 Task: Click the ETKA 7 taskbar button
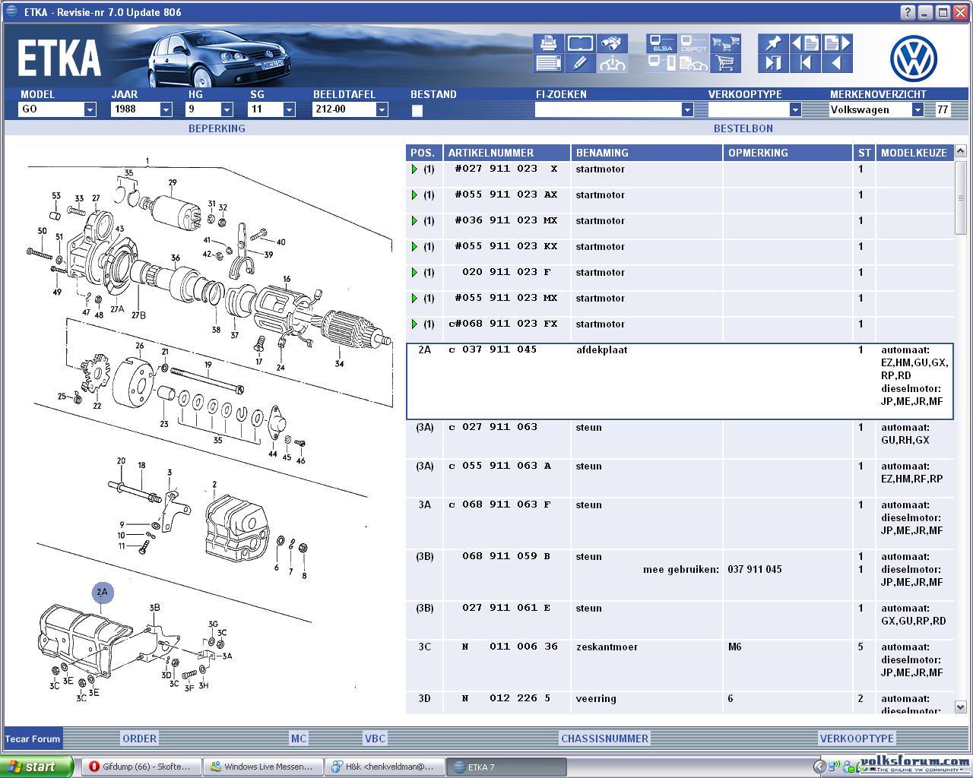point(507,767)
